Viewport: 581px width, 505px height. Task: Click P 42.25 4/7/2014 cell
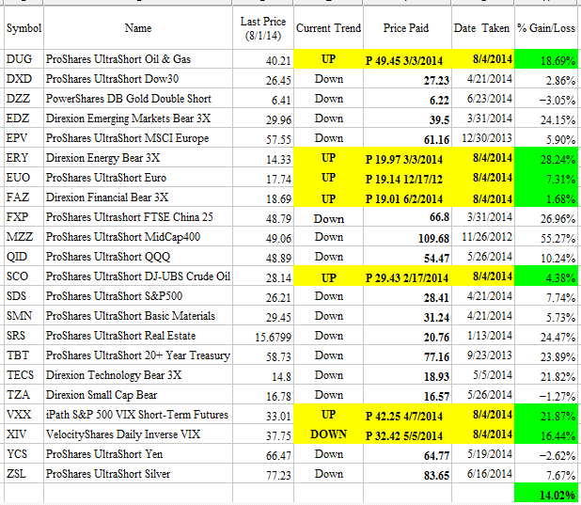[407, 414]
